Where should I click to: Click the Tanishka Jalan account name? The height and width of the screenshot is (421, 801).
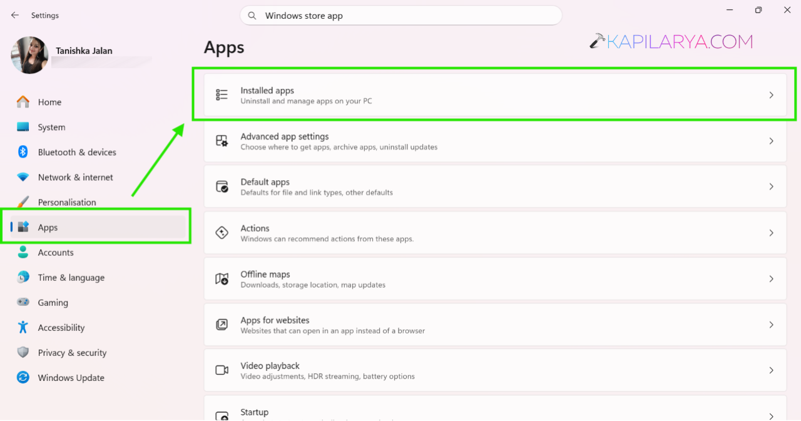point(84,51)
